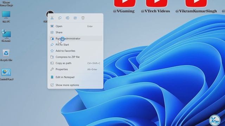This screenshot has width=225, height=126.
Task: Click the @VikramKumarSingh text label
Action: pos(196,11)
